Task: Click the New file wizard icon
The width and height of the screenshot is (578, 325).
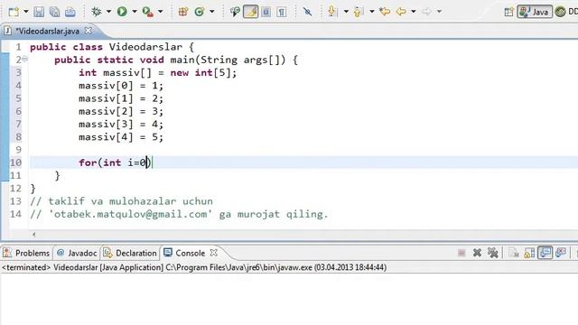Action: click(x=14, y=12)
